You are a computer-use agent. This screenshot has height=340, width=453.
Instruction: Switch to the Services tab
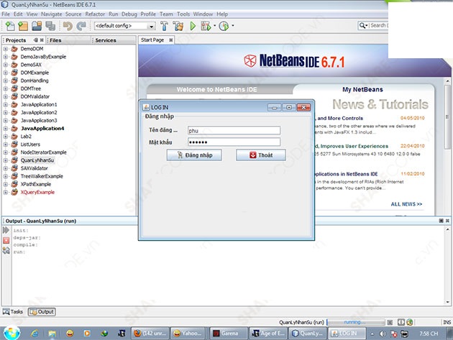(105, 40)
